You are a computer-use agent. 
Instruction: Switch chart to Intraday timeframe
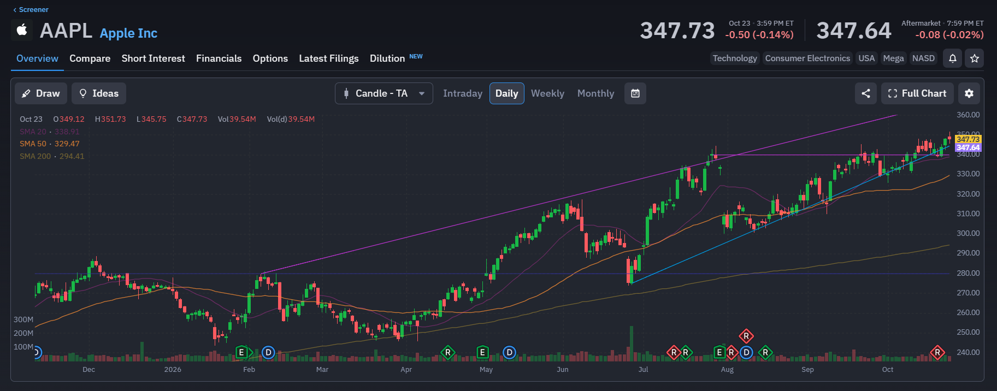pos(463,93)
